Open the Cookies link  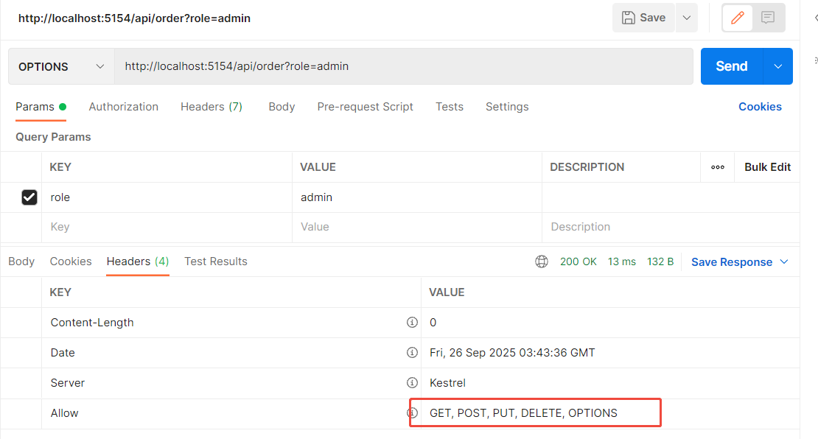click(x=760, y=107)
